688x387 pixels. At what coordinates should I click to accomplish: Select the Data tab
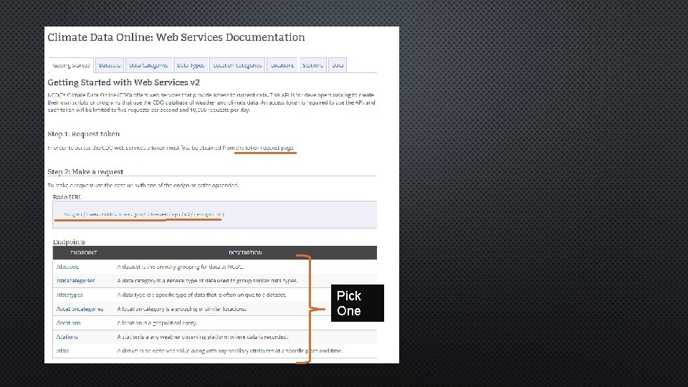click(x=338, y=65)
